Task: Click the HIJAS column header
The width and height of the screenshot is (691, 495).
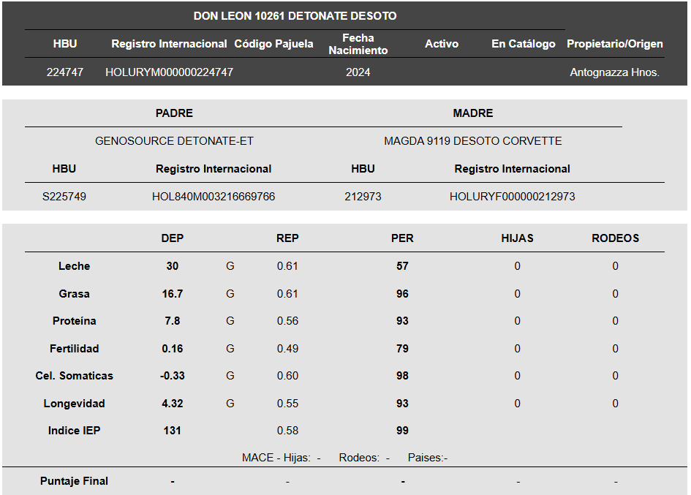Action: tap(518, 238)
